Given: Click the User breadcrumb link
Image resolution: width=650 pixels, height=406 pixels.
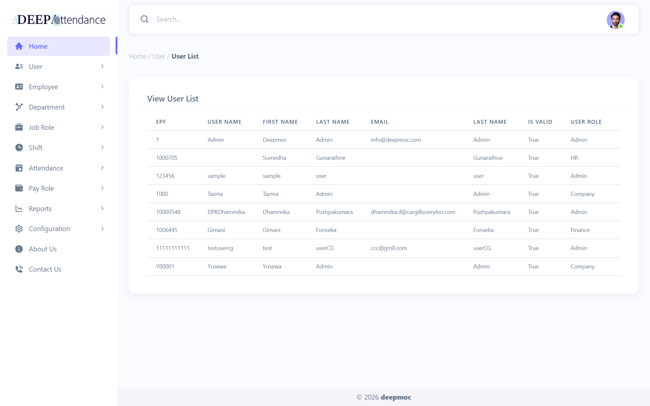Looking at the screenshot, I should click(x=159, y=56).
